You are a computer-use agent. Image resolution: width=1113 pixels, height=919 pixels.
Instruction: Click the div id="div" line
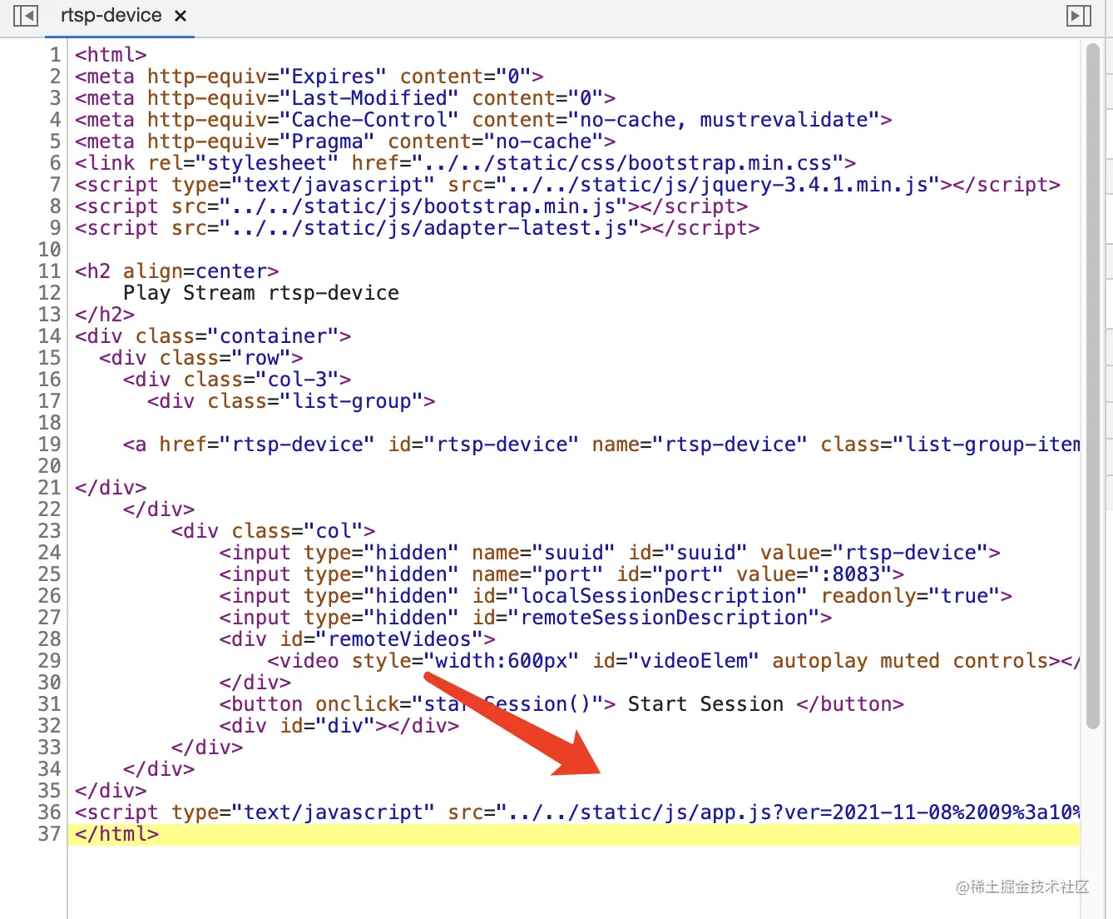(339, 726)
